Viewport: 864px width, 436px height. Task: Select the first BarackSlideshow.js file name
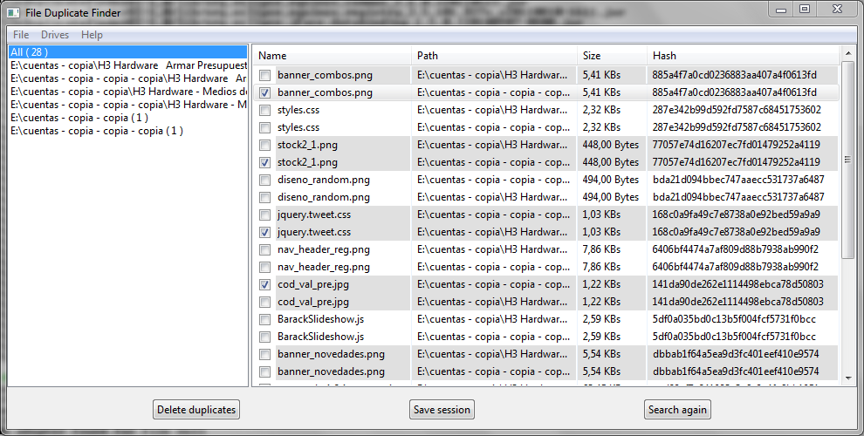320,319
